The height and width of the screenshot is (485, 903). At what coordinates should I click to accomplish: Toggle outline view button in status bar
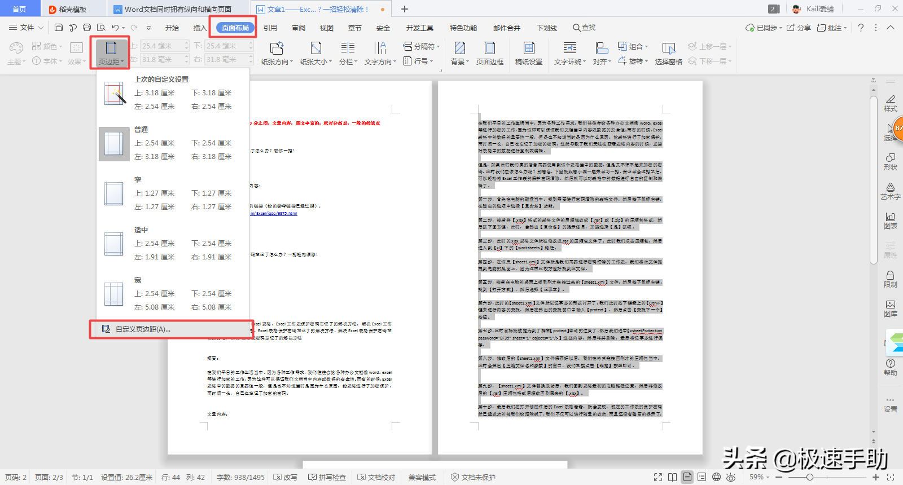point(702,477)
